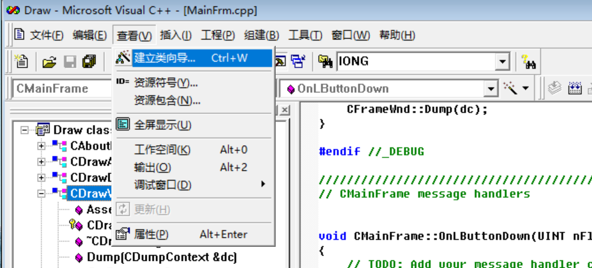Click the Save diskette toolbar icon
592x268 pixels.
click(70, 62)
